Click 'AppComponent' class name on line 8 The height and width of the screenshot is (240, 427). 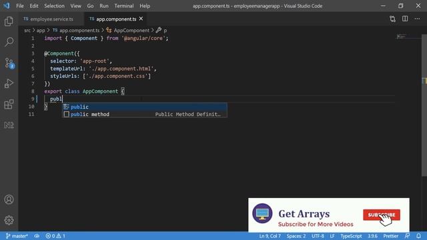click(100, 91)
